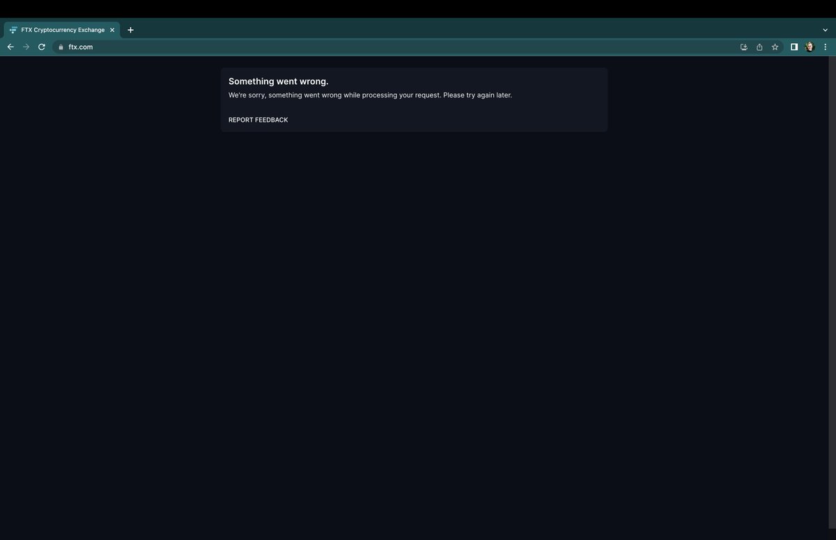
Task: Open a new tab with plus button
Action: click(130, 30)
